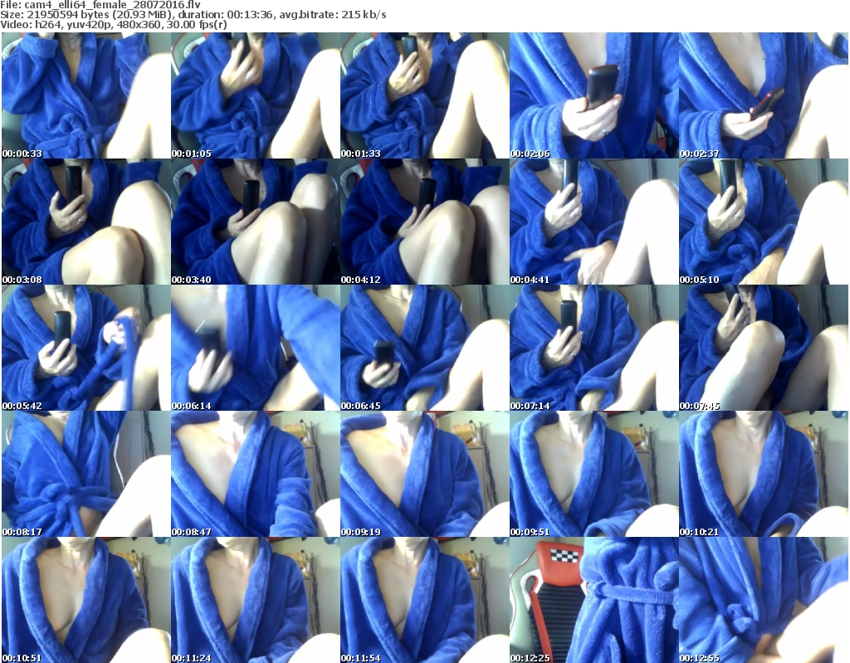
Task: Select the thumbnail timestamped 00:12:25
Action: (x=594, y=600)
